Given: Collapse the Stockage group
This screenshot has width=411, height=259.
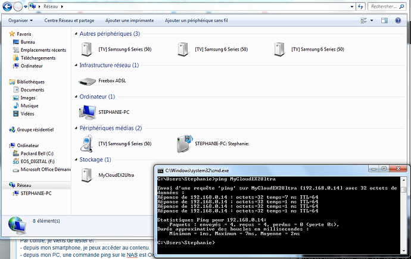Looking at the screenshot, I should coord(76,160).
